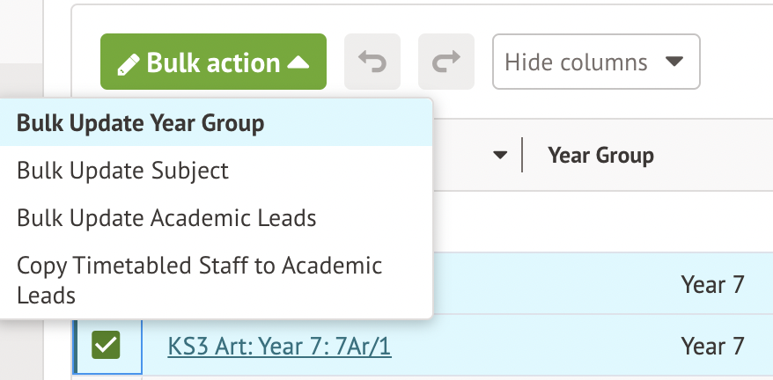
Task: Click the blue selection bar left of checkbox
Action: (74, 347)
